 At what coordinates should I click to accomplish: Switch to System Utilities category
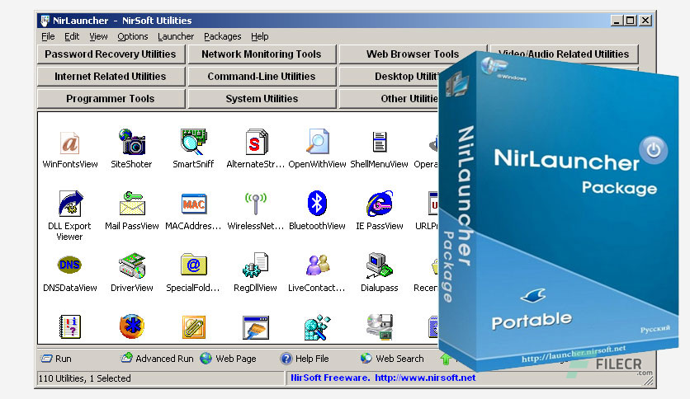click(262, 99)
